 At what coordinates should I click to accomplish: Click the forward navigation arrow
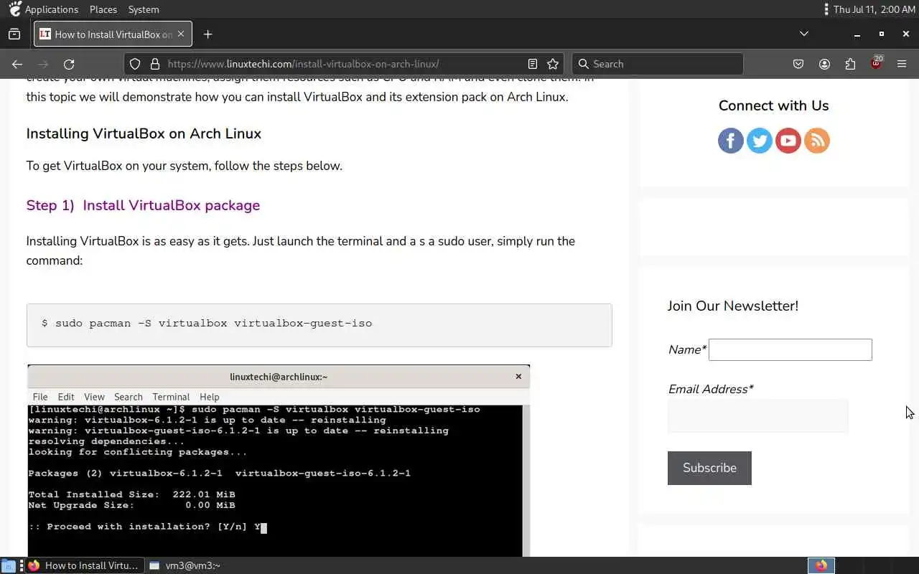(x=43, y=64)
